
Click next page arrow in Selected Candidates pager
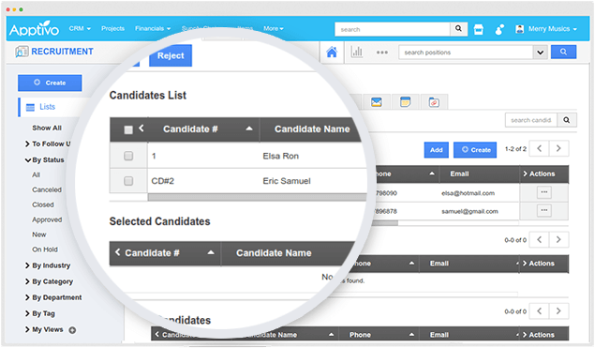click(x=558, y=240)
